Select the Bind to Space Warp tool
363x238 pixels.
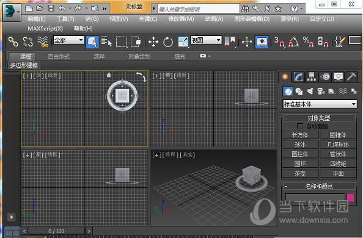tap(43, 42)
